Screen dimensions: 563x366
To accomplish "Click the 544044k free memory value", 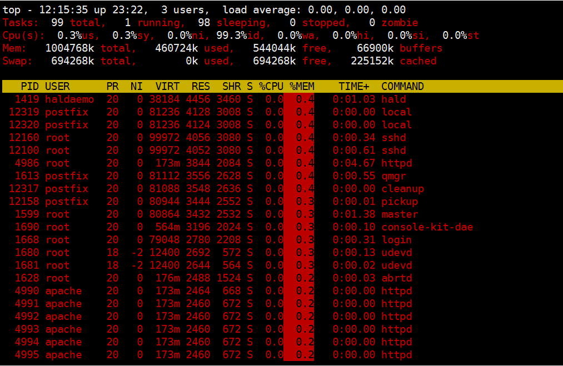I will coord(290,48).
